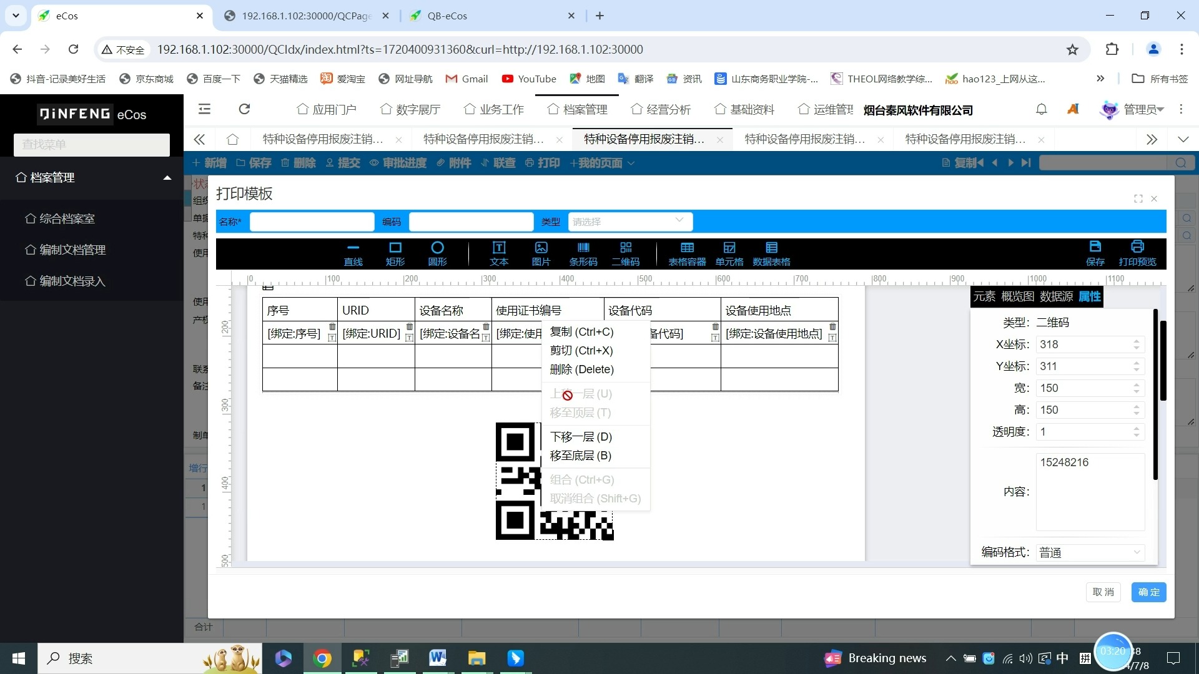
Task: Select the 直线 (line) drawing tool
Action: 351,253
